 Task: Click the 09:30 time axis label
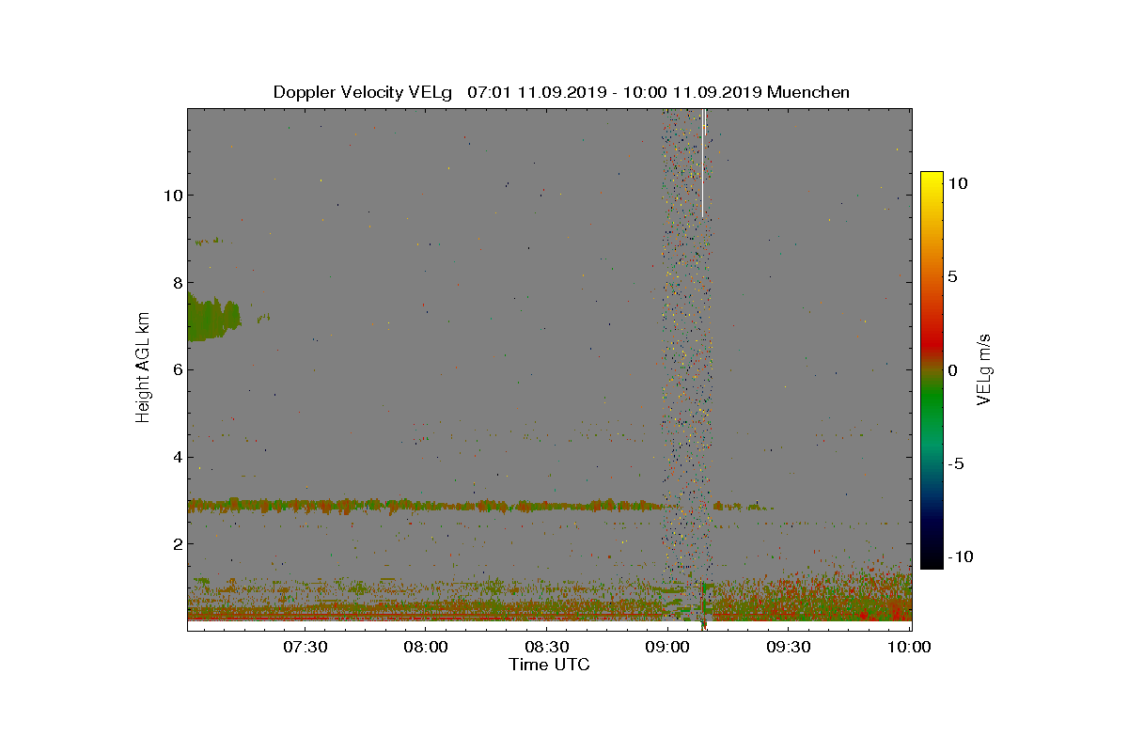pos(789,647)
